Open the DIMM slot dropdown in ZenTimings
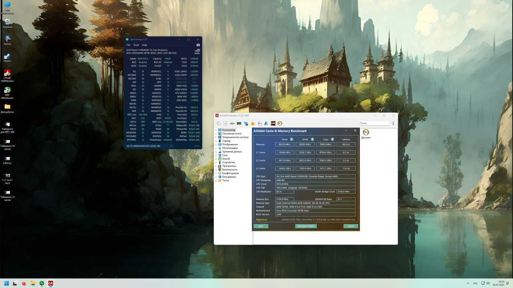This screenshot has width=513, height=288. tap(171, 146)
